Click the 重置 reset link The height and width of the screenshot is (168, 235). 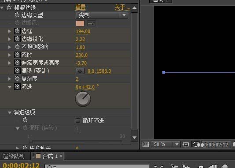coord(81,7)
